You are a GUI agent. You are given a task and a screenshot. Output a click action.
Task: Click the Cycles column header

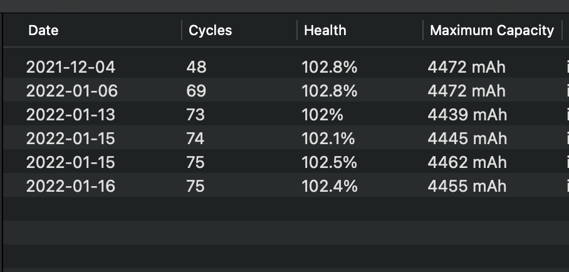pos(210,30)
